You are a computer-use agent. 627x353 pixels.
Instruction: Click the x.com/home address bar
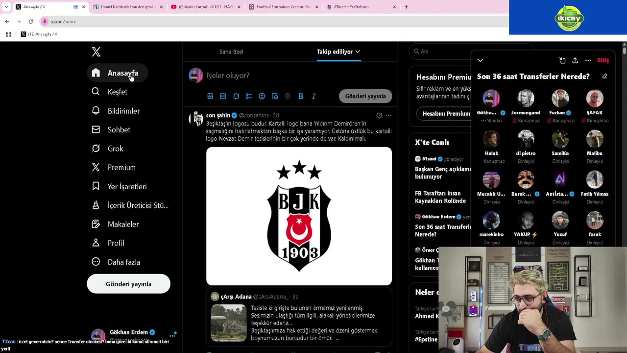pyautogui.click(x=274, y=22)
